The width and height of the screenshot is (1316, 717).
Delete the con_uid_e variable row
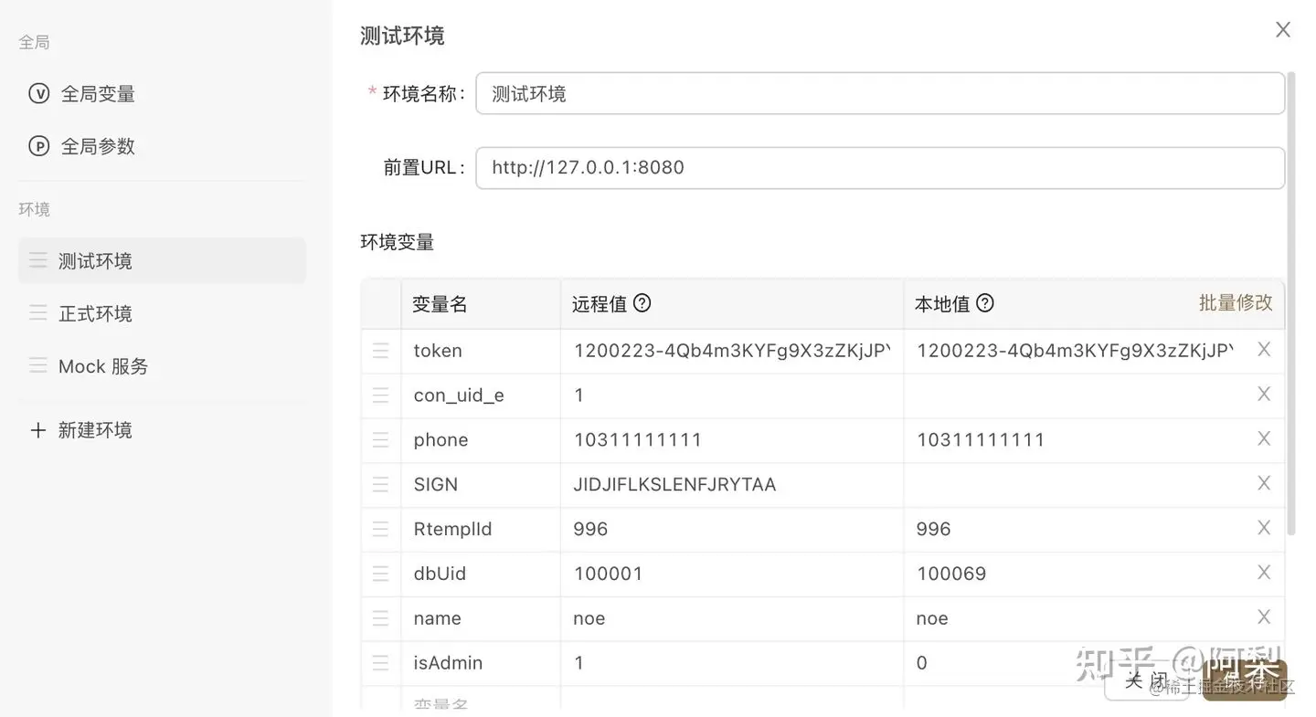click(x=1264, y=394)
